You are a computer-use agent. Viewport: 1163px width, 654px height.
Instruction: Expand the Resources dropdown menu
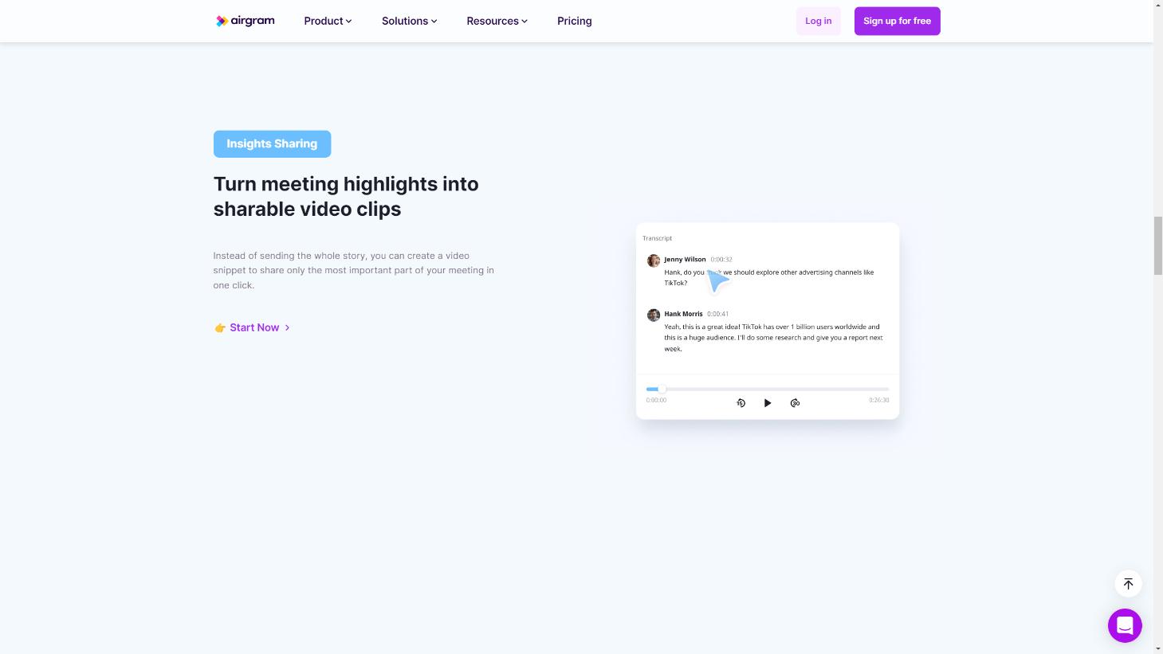[497, 21]
